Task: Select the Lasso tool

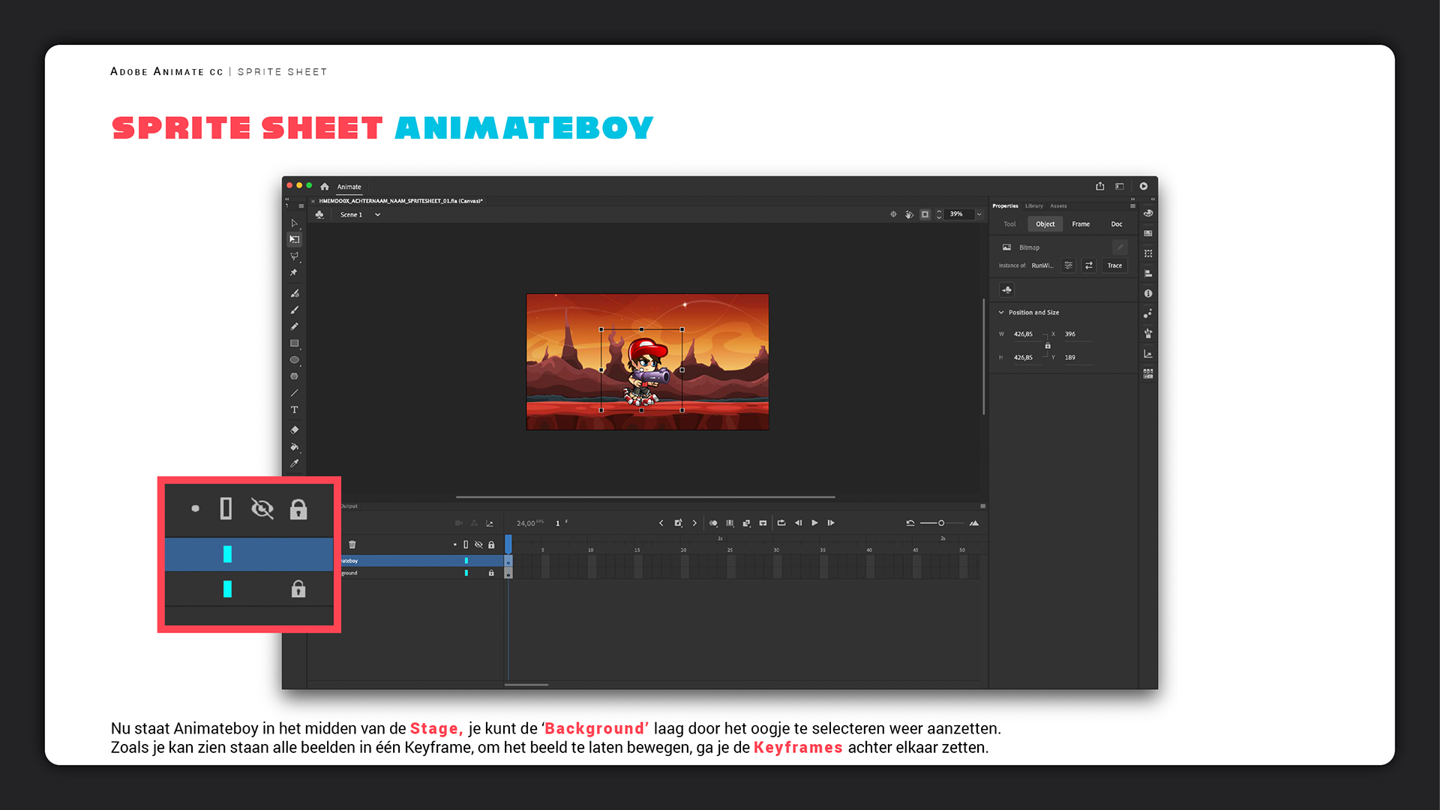Action: 295,256
